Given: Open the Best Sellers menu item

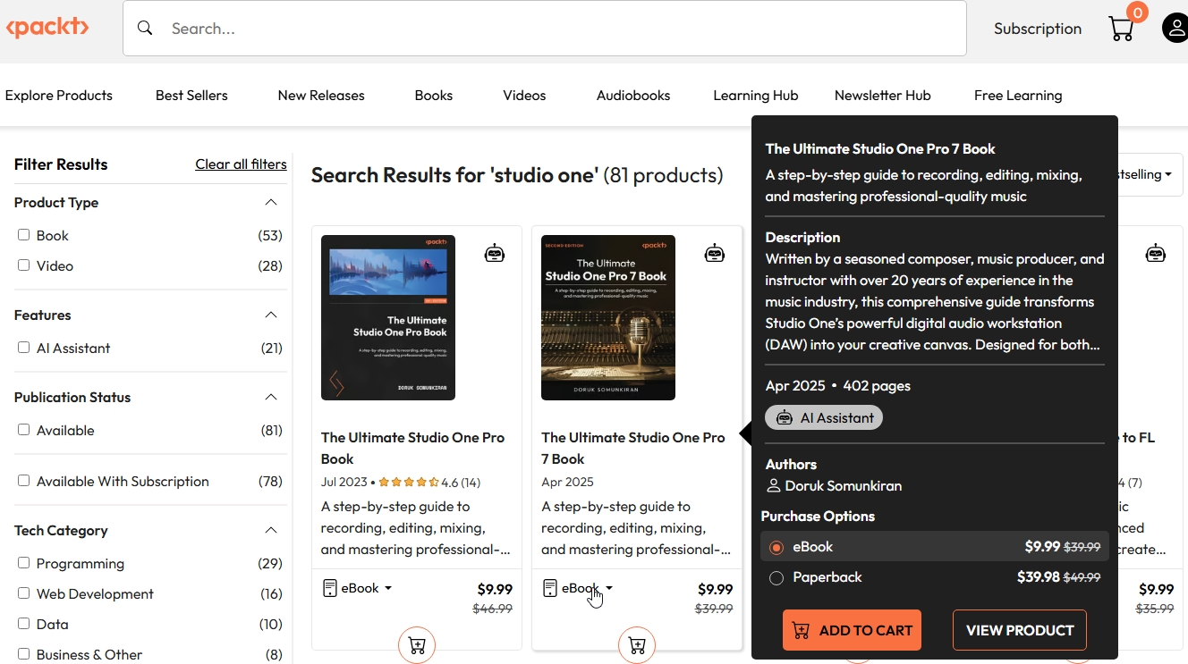Looking at the screenshot, I should [x=191, y=96].
